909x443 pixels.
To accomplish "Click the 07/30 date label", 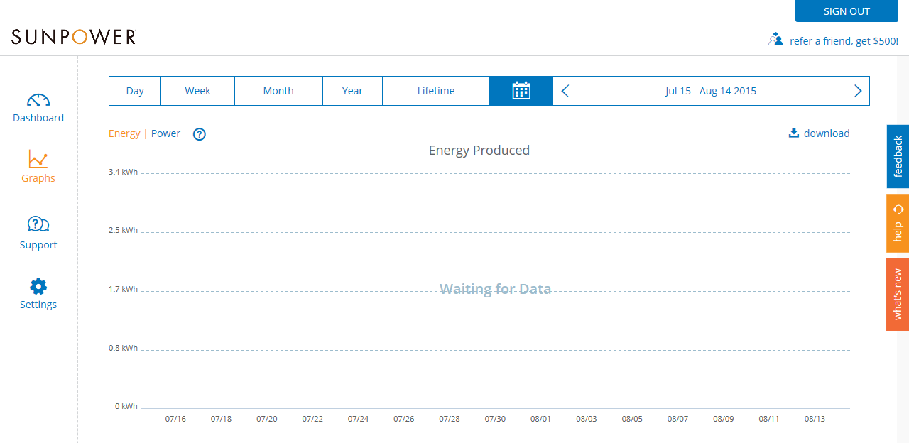I will click(495, 419).
